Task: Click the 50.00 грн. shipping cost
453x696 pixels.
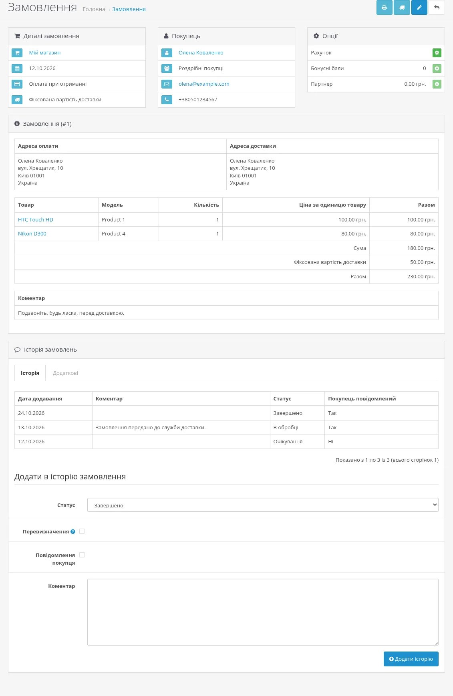Action: [423, 262]
